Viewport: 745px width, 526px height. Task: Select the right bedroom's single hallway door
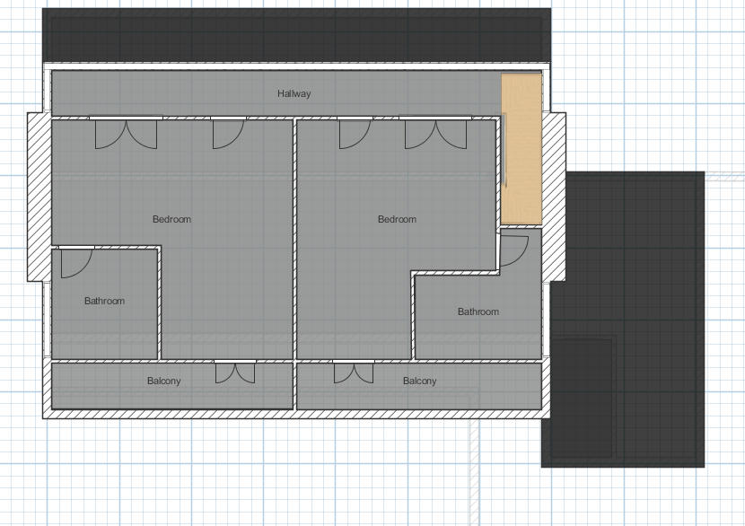[x=354, y=133]
